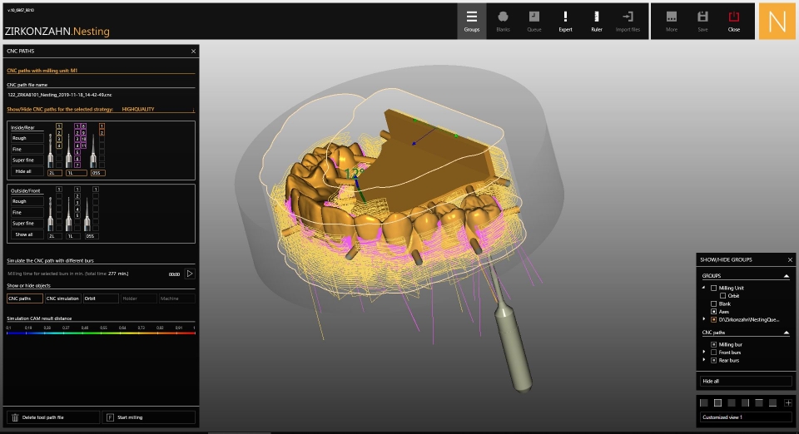The width and height of the screenshot is (799, 434).
Task: Select the outlined square view preset icon
Action: [x=717, y=403]
